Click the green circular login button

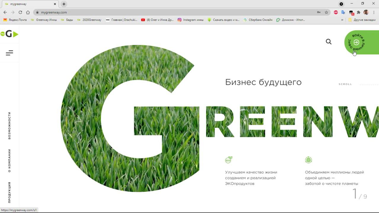[x=356, y=42]
